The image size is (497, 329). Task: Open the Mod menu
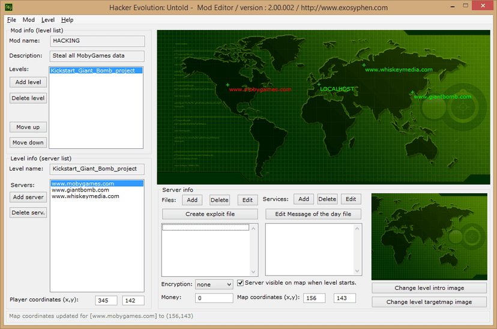[x=29, y=20]
